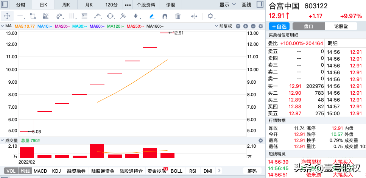Open volume panel gear settings
Screen dimensions: 366x178
coord(260,141)
